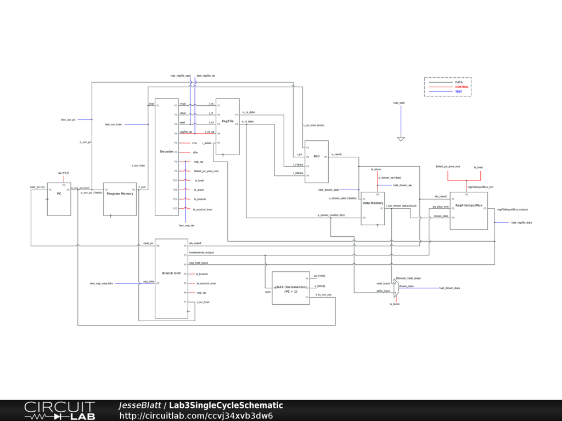Select the Branch Unit block
Screen dimensions: 562x421
click(x=171, y=278)
